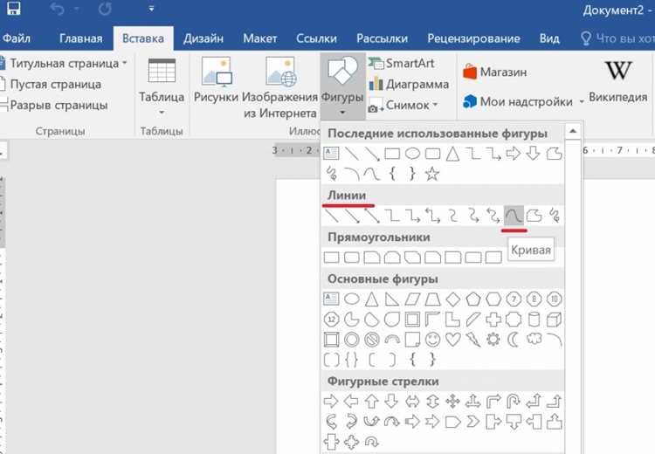
Task: Switch to the Ссылки tab
Action: (316, 38)
